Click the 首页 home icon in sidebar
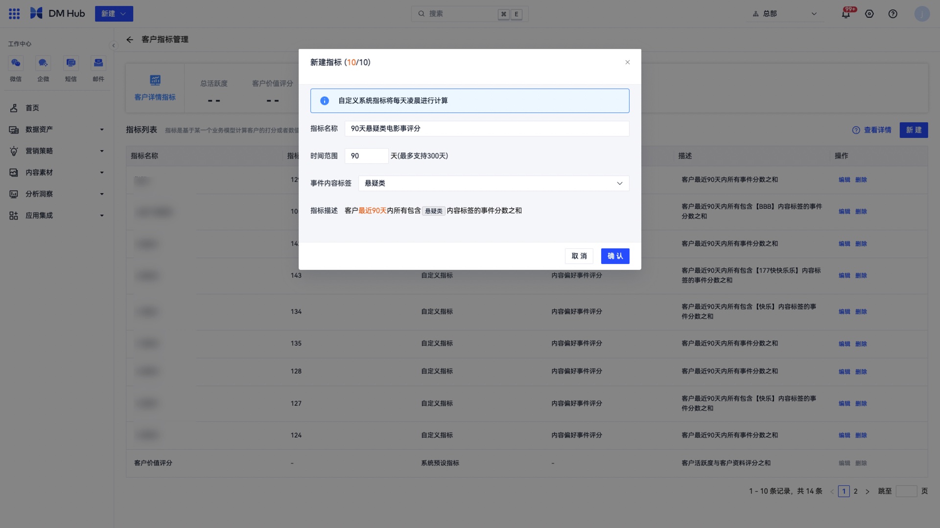 14,108
